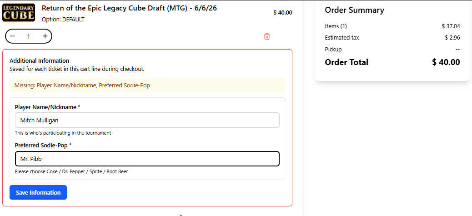Click the Estimated tax row
The image size is (472, 216).
tap(392, 38)
